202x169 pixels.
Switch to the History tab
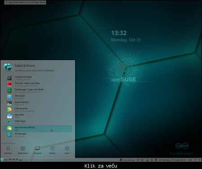coord(52,150)
